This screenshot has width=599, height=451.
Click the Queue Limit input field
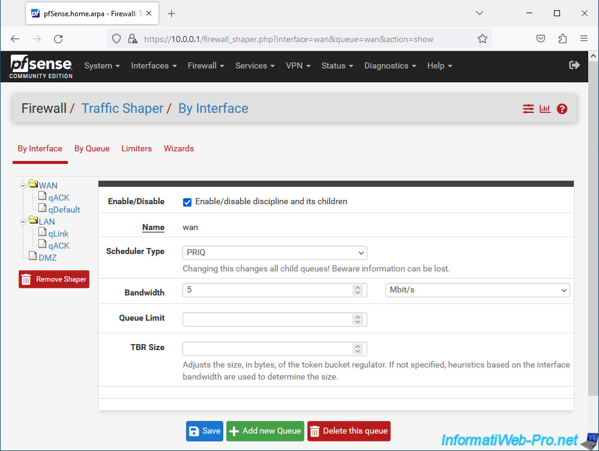tap(275, 319)
